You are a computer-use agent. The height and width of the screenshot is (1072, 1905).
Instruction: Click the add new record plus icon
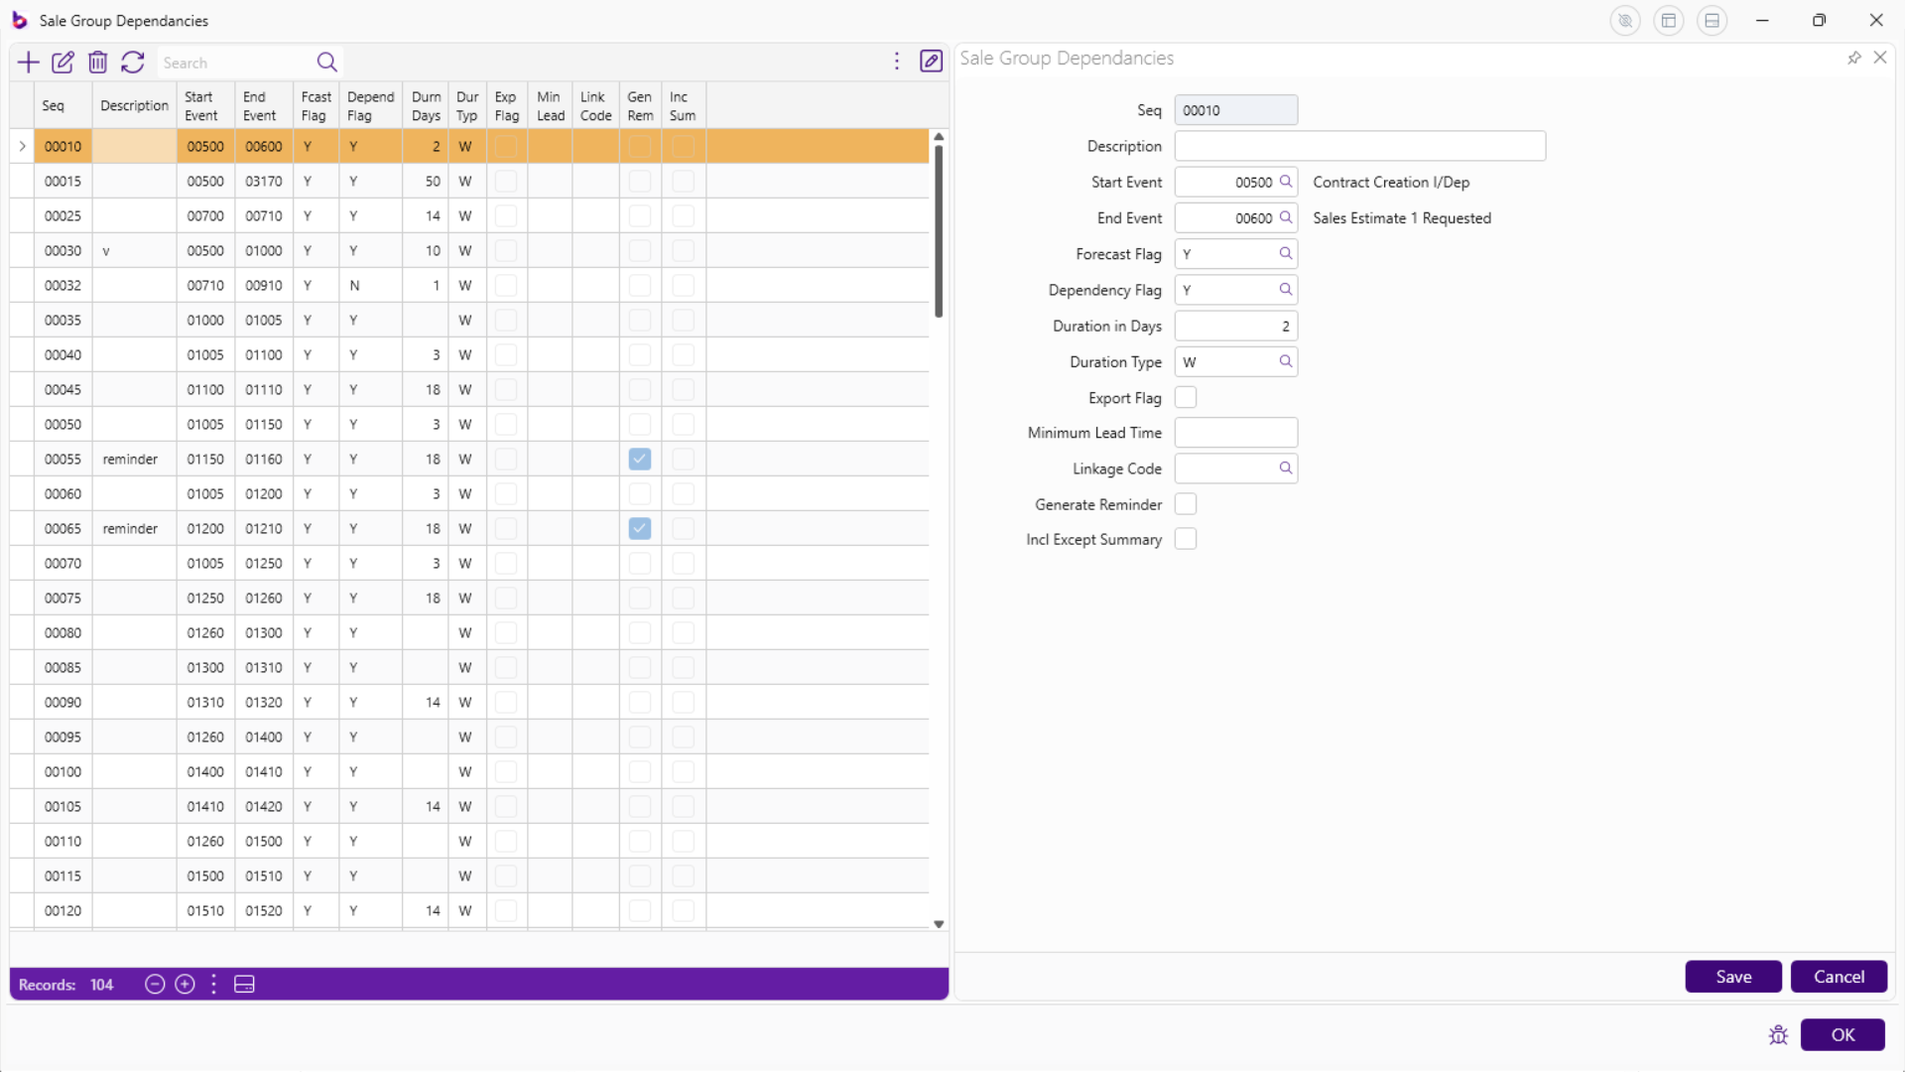(28, 63)
